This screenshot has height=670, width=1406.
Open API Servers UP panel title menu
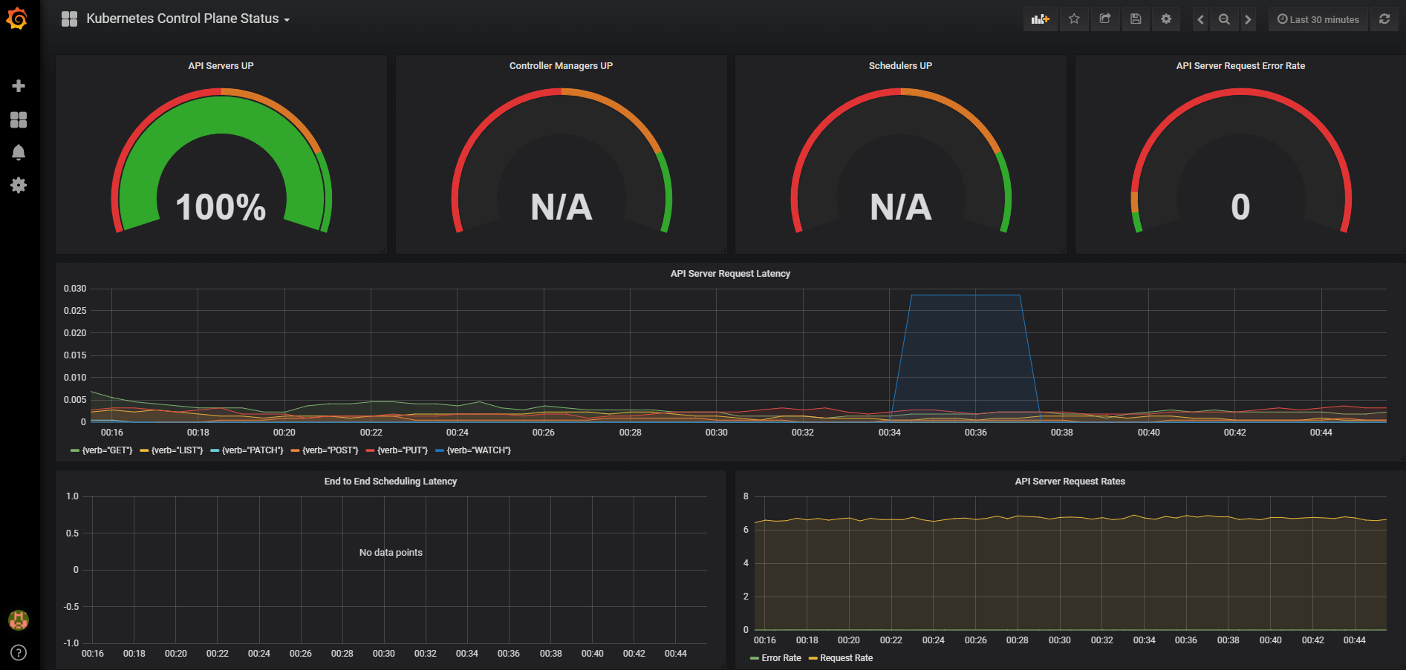coord(221,66)
